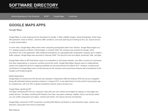Open Android Applications Free Download menu item
The height and width of the screenshot is (111, 148).
coord(25,16)
